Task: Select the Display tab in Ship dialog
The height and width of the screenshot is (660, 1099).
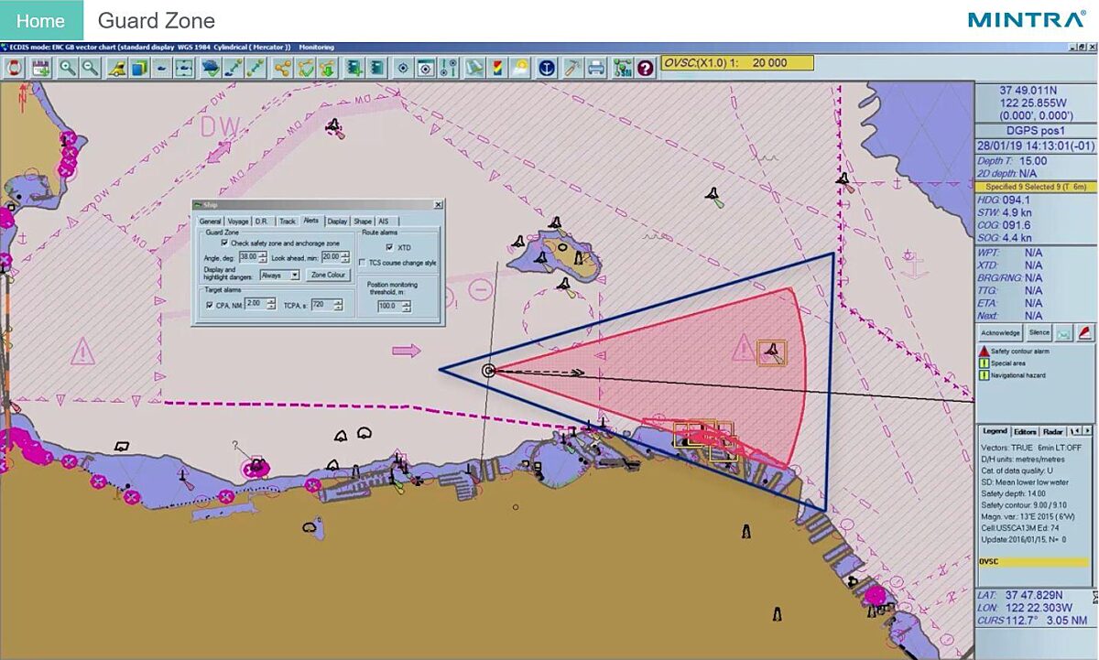Action: point(337,222)
